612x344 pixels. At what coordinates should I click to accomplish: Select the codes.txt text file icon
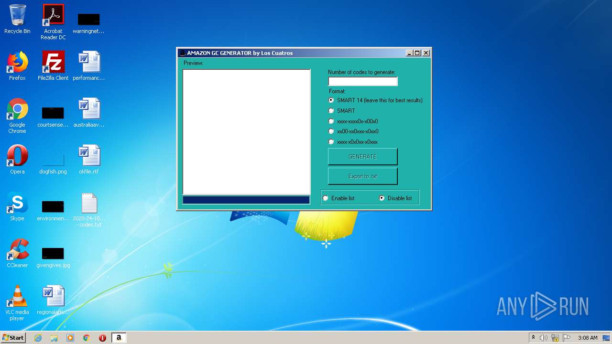pos(89,210)
